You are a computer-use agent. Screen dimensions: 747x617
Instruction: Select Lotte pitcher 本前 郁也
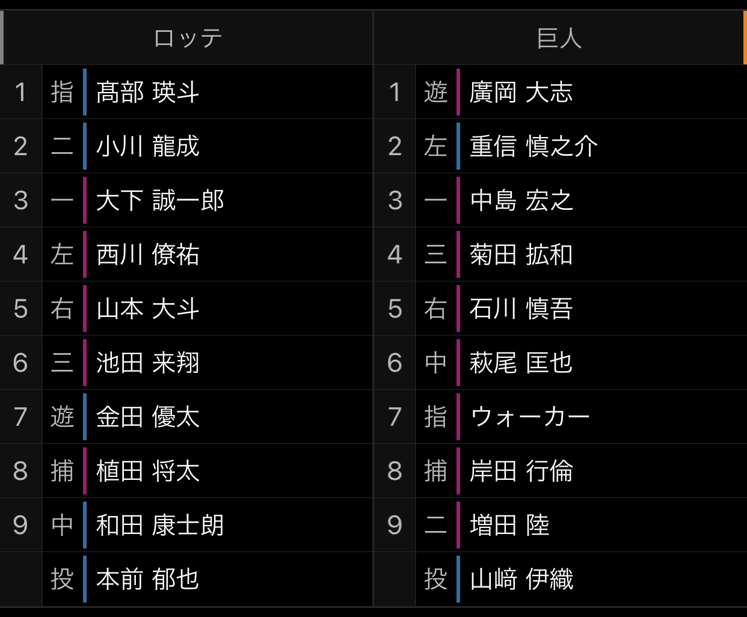(147, 579)
